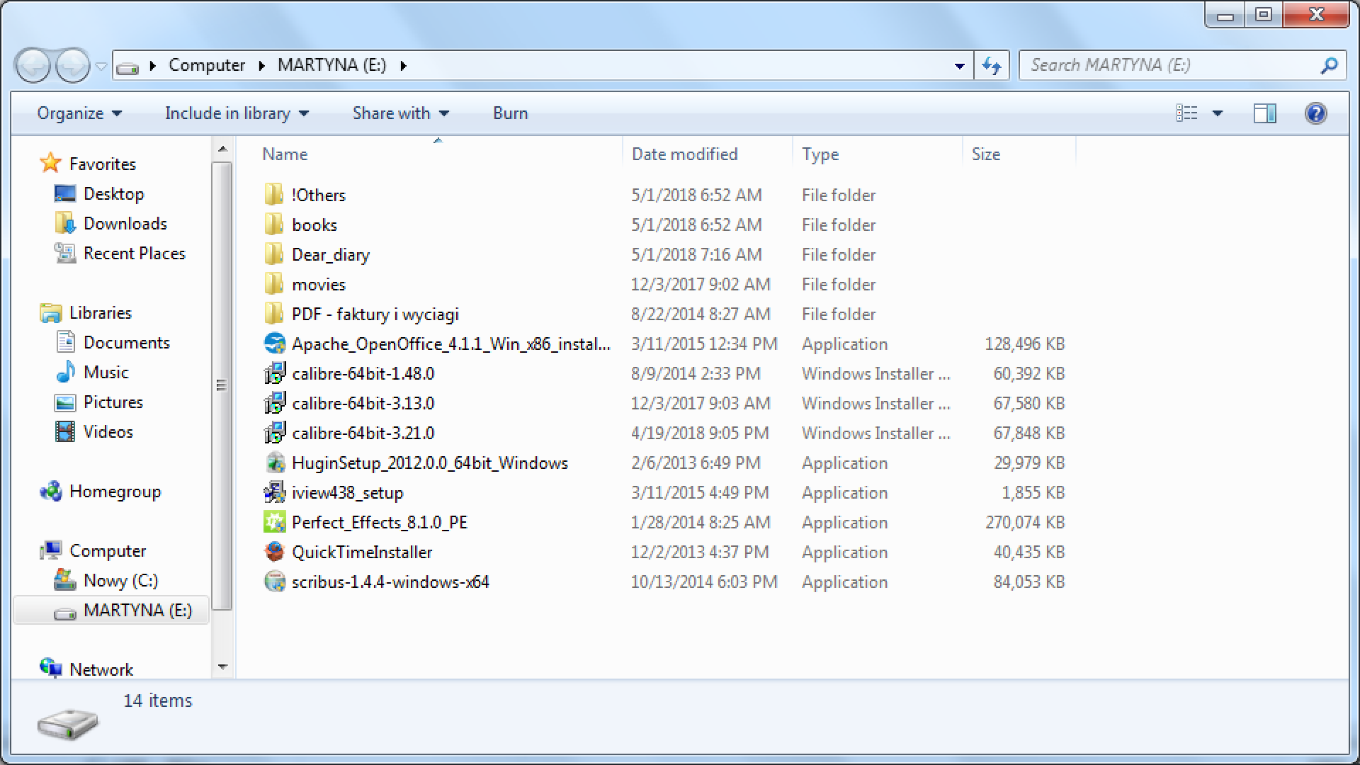Click MARTYNA (E:) in the address breadcrumb
Viewport: 1360px width, 765px height.
point(331,65)
